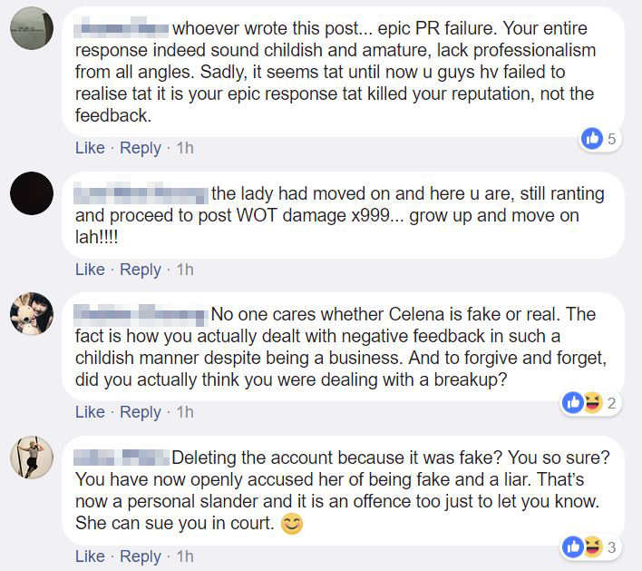642x571 pixels.
Task: Reply to the 'personal slander' comment
Action: 140,556
